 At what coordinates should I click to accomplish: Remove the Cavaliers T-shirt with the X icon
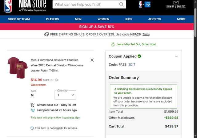92,60
